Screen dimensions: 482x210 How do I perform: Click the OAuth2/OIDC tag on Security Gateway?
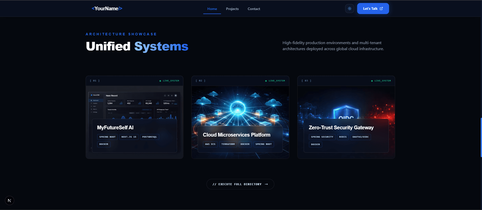click(360, 137)
